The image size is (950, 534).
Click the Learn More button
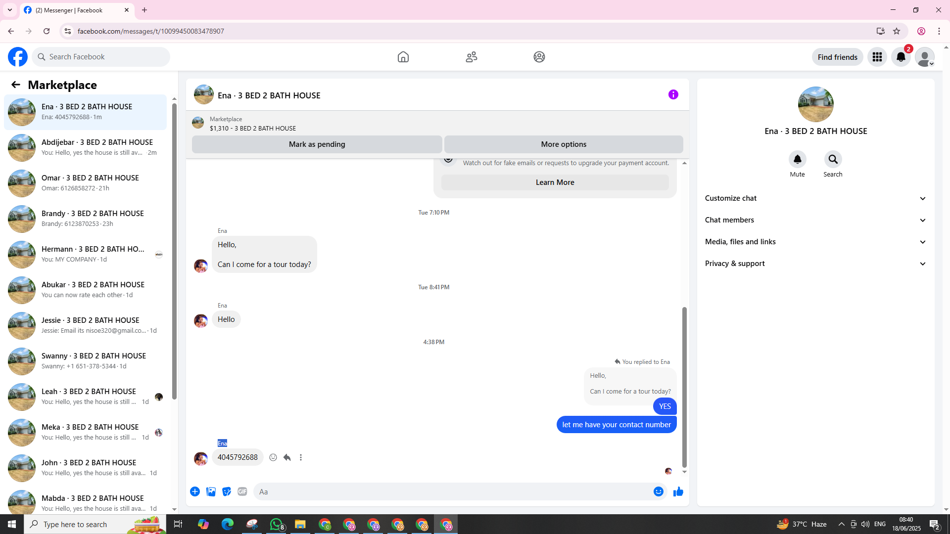pos(555,182)
